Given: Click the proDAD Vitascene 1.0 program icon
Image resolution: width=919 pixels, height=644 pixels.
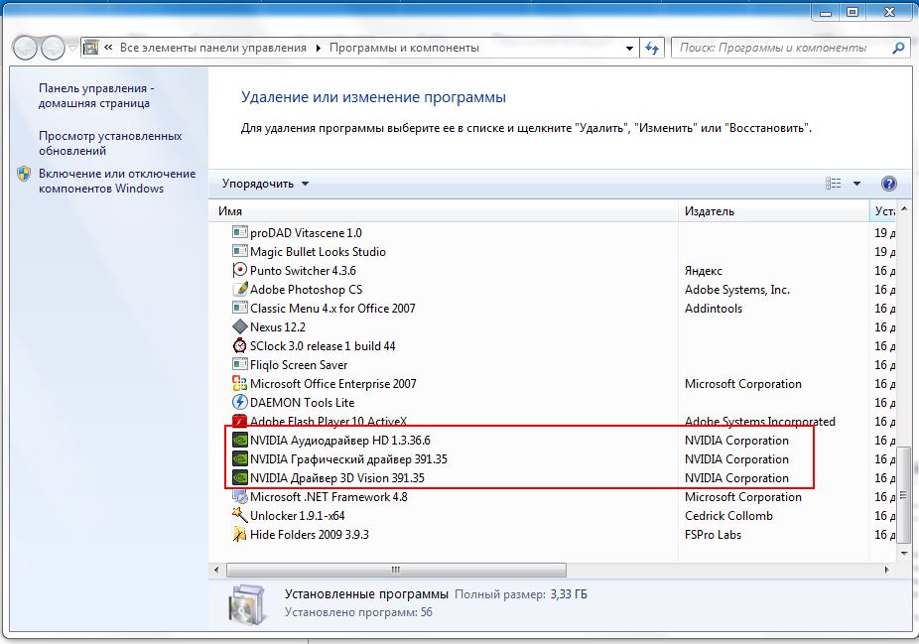Looking at the screenshot, I should click(240, 232).
